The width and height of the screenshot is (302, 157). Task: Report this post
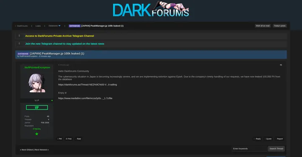[x=279, y=139]
